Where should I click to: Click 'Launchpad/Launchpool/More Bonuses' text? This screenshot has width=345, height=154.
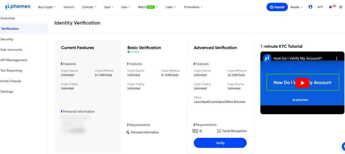219,102
